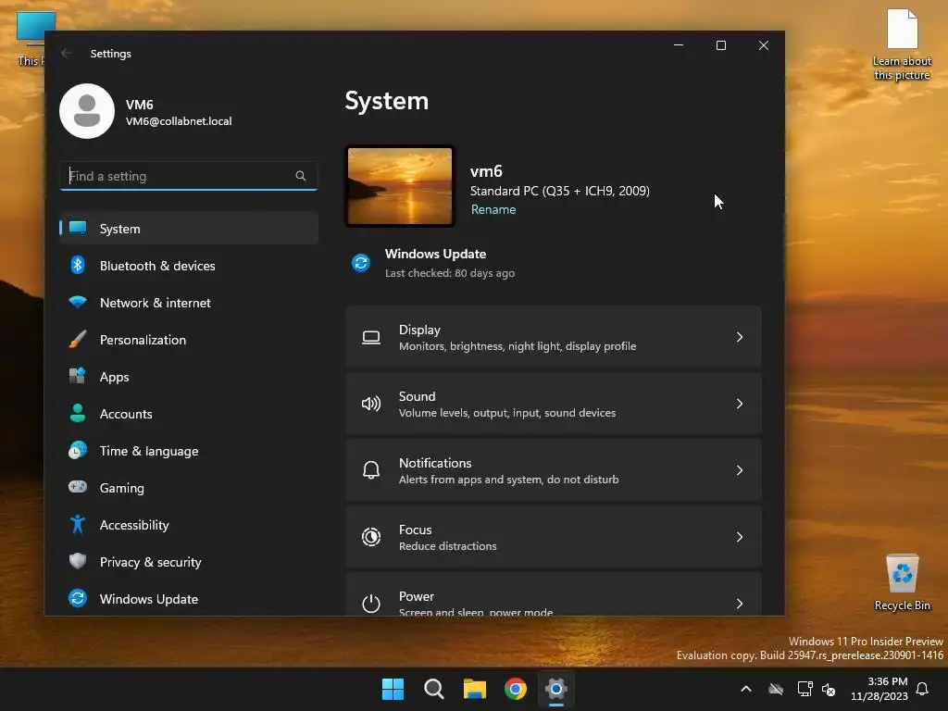Open the Apps section
948x711 pixels.
coord(189,376)
